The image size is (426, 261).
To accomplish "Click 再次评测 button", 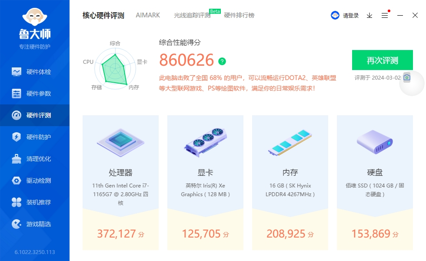I will [382, 60].
